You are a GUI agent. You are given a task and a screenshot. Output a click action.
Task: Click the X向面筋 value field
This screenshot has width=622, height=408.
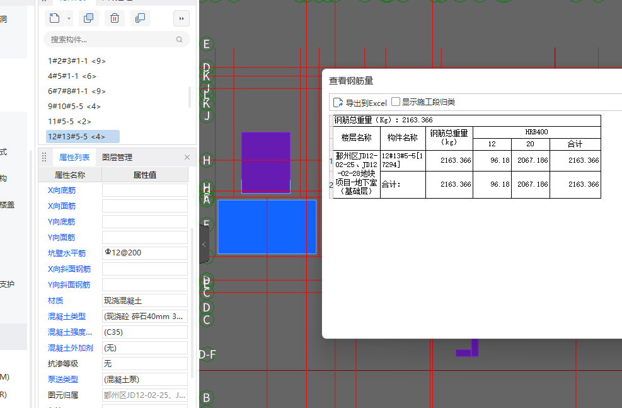click(145, 206)
